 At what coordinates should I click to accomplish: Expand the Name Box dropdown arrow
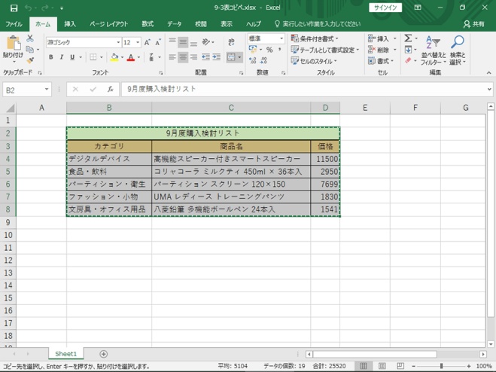coord(47,89)
